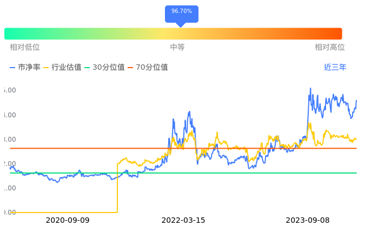Click the 5.00 y-axis label

pyautogui.click(x=9, y=91)
